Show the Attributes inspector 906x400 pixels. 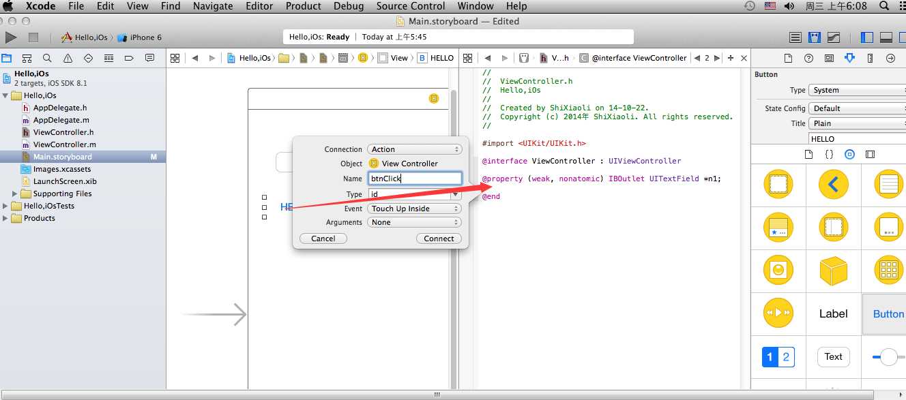tap(849, 59)
